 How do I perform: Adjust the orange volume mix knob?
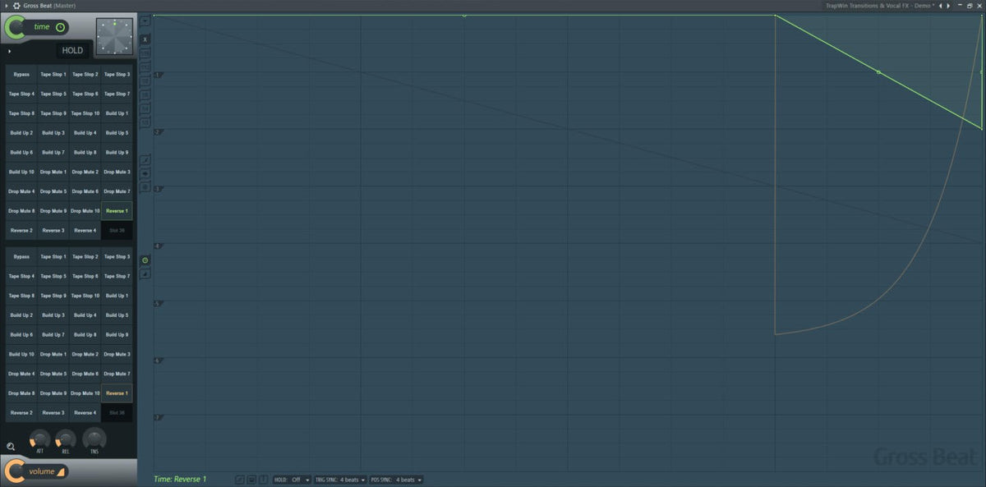tap(15, 471)
